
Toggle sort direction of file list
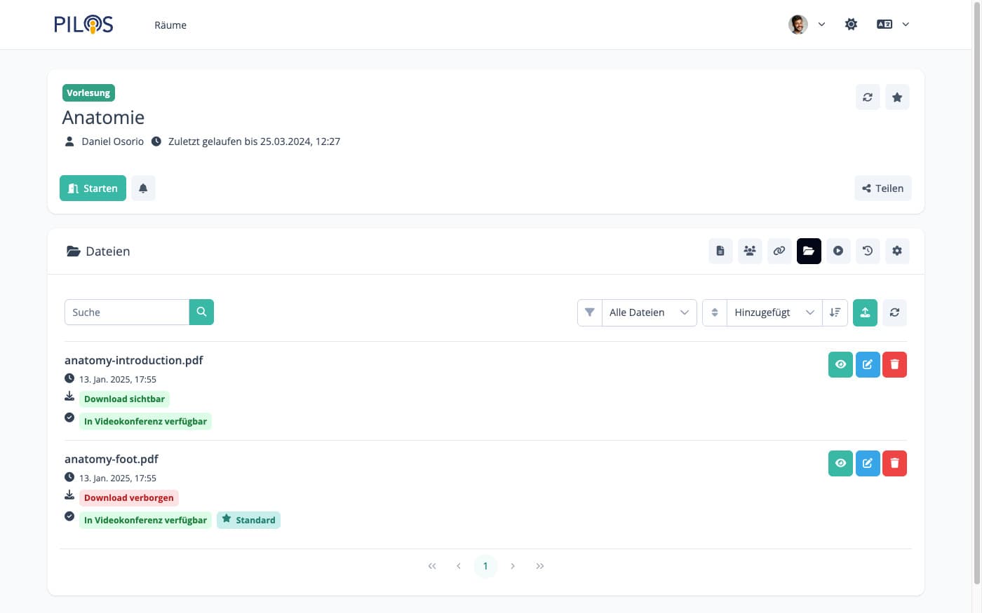tap(835, 312)
